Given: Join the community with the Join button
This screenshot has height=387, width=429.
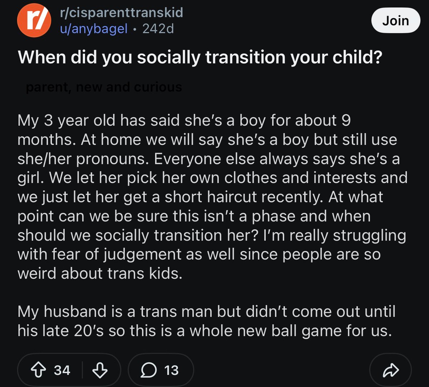Looking at the screenshot, I should (x=396, y=21).
